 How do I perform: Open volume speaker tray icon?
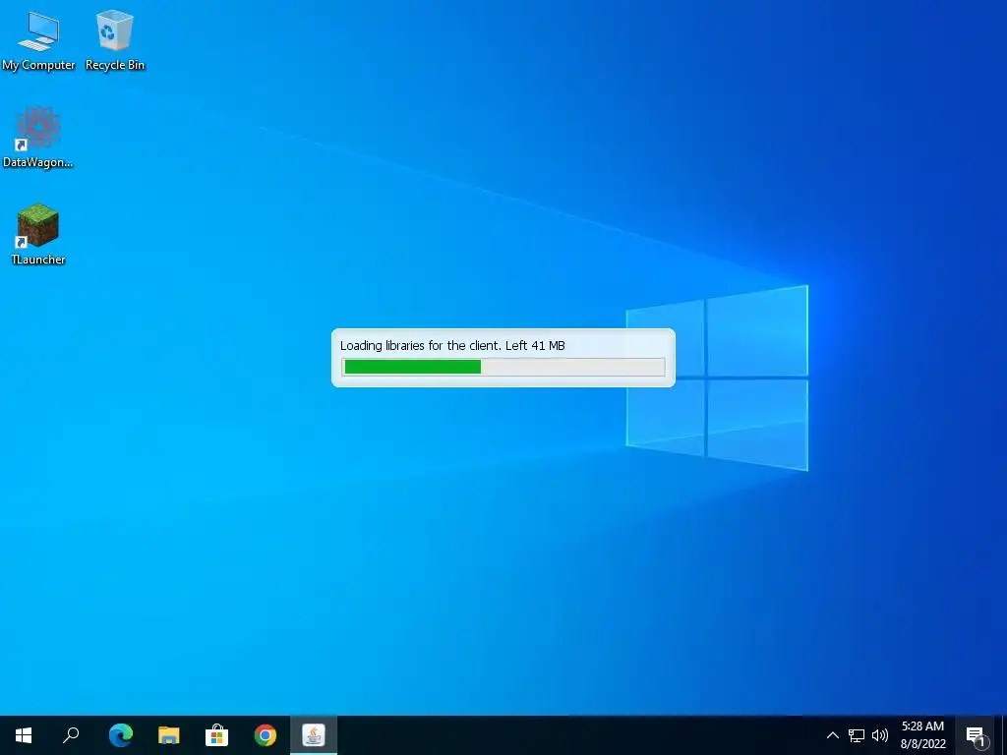tap(880, 735)
